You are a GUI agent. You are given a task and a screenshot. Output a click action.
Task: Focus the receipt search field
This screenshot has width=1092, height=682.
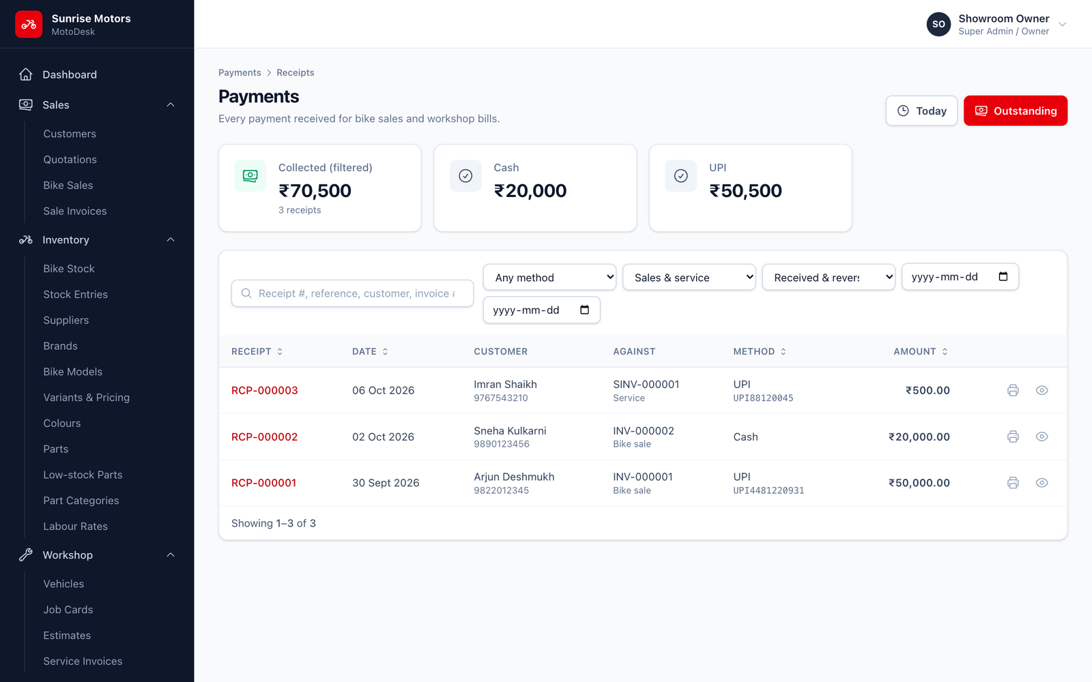point(352,293)
